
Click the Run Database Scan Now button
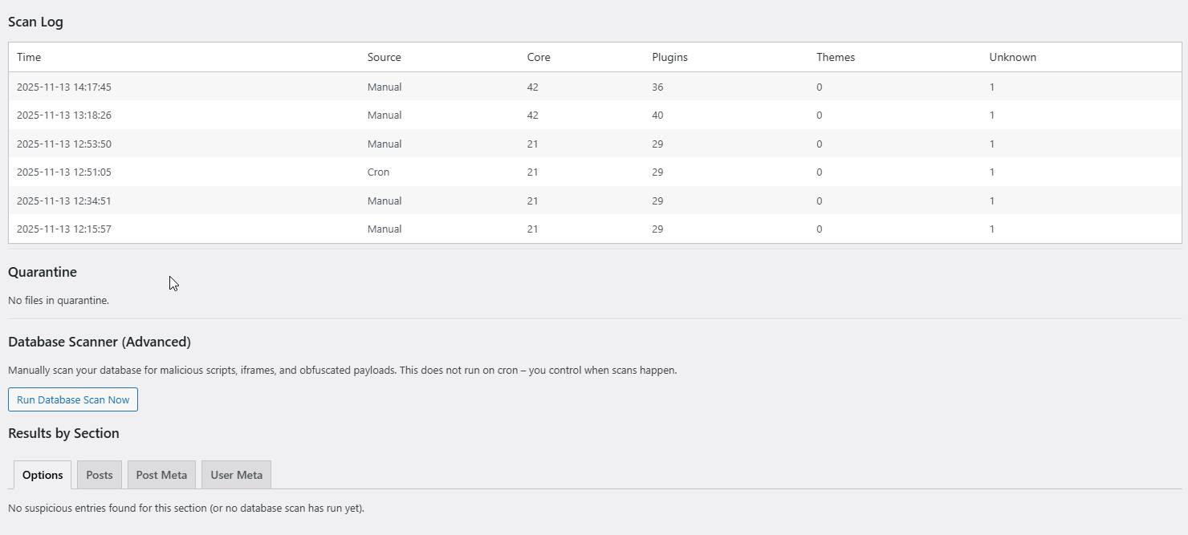pyautogui.click(x=73, y=399)
